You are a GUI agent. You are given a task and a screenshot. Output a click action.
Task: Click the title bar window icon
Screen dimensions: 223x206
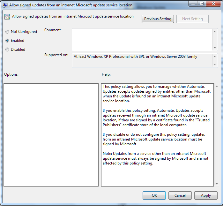pos(5,5)
